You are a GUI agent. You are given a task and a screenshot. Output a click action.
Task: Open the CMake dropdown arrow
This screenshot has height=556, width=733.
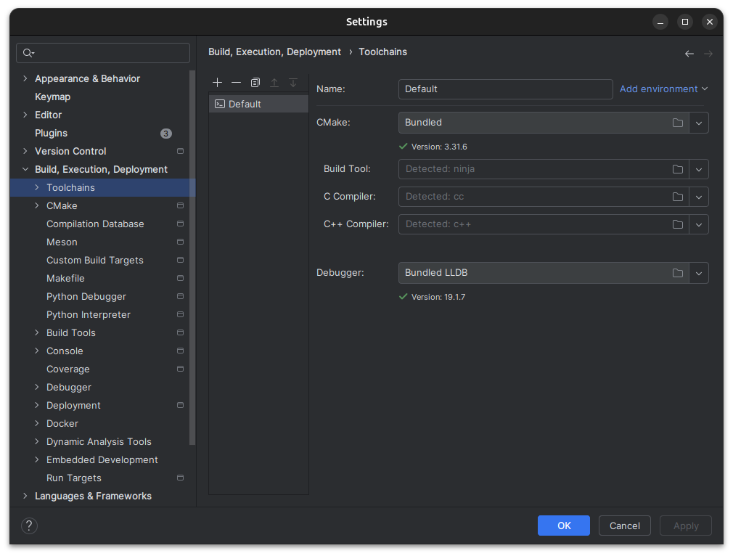click(x=698, y=123)
